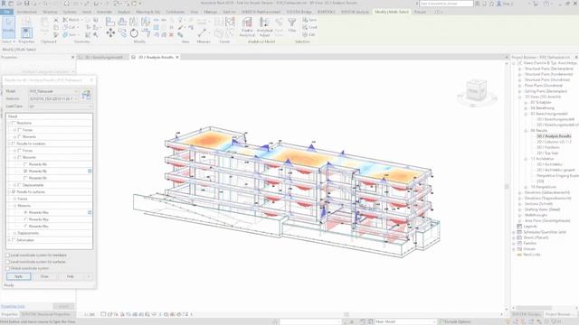
Task: Click settings icon beside Moments Mxx row
Action: tap(90, 213)
